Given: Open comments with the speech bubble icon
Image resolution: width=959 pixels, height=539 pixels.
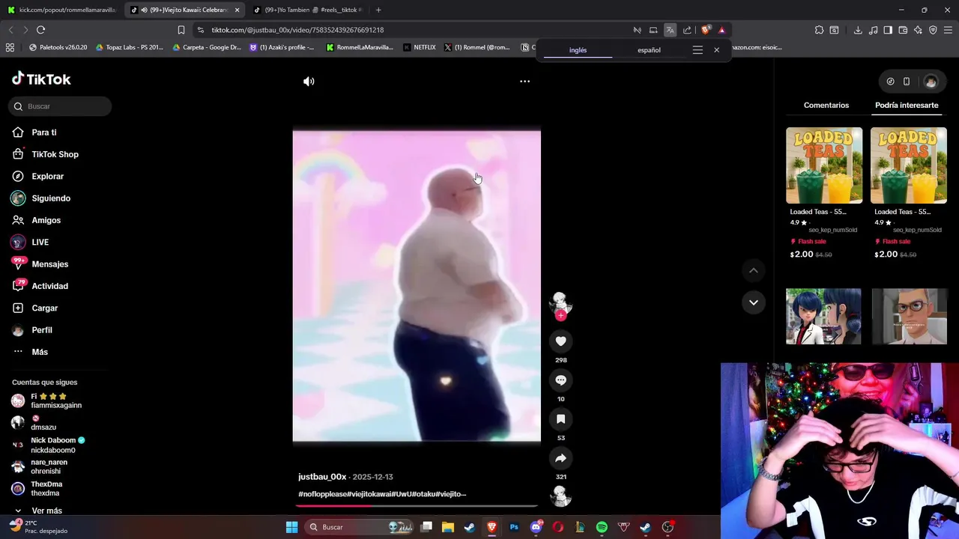Looking at the screenshot, I should [560, 380].
